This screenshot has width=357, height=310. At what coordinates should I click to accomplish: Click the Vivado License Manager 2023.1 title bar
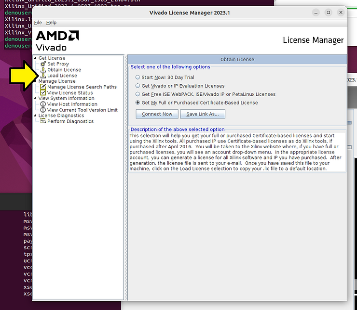click(x=190, y=13)
